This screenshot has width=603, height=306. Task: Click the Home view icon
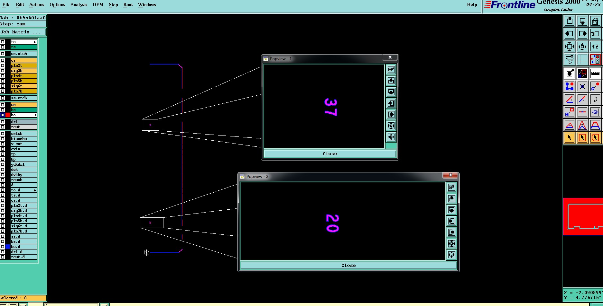pyautogui.click(x=595, y=21)
